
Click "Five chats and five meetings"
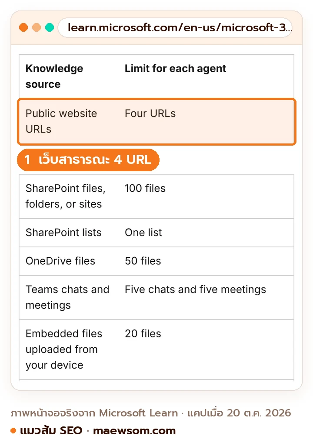pyautogui.click(x=196, y=290)
